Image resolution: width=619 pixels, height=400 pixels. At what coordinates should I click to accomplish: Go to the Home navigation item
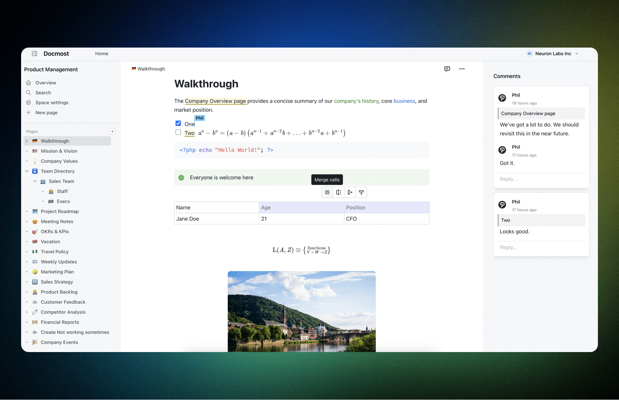[102, 54]
